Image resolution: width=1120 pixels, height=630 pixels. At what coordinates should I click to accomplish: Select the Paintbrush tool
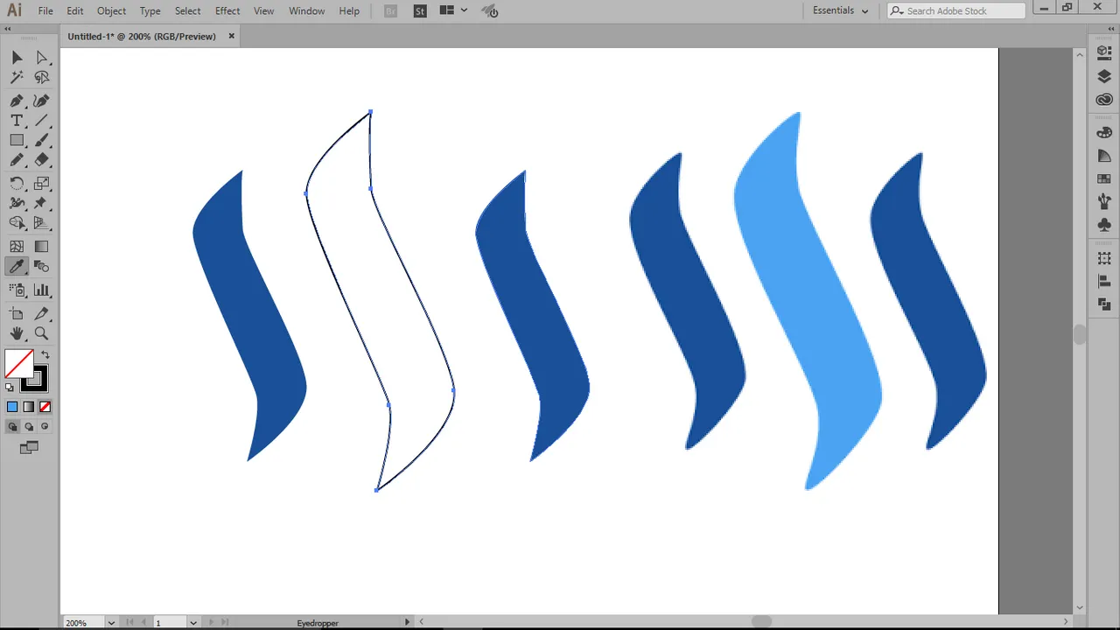coord(41,140)
